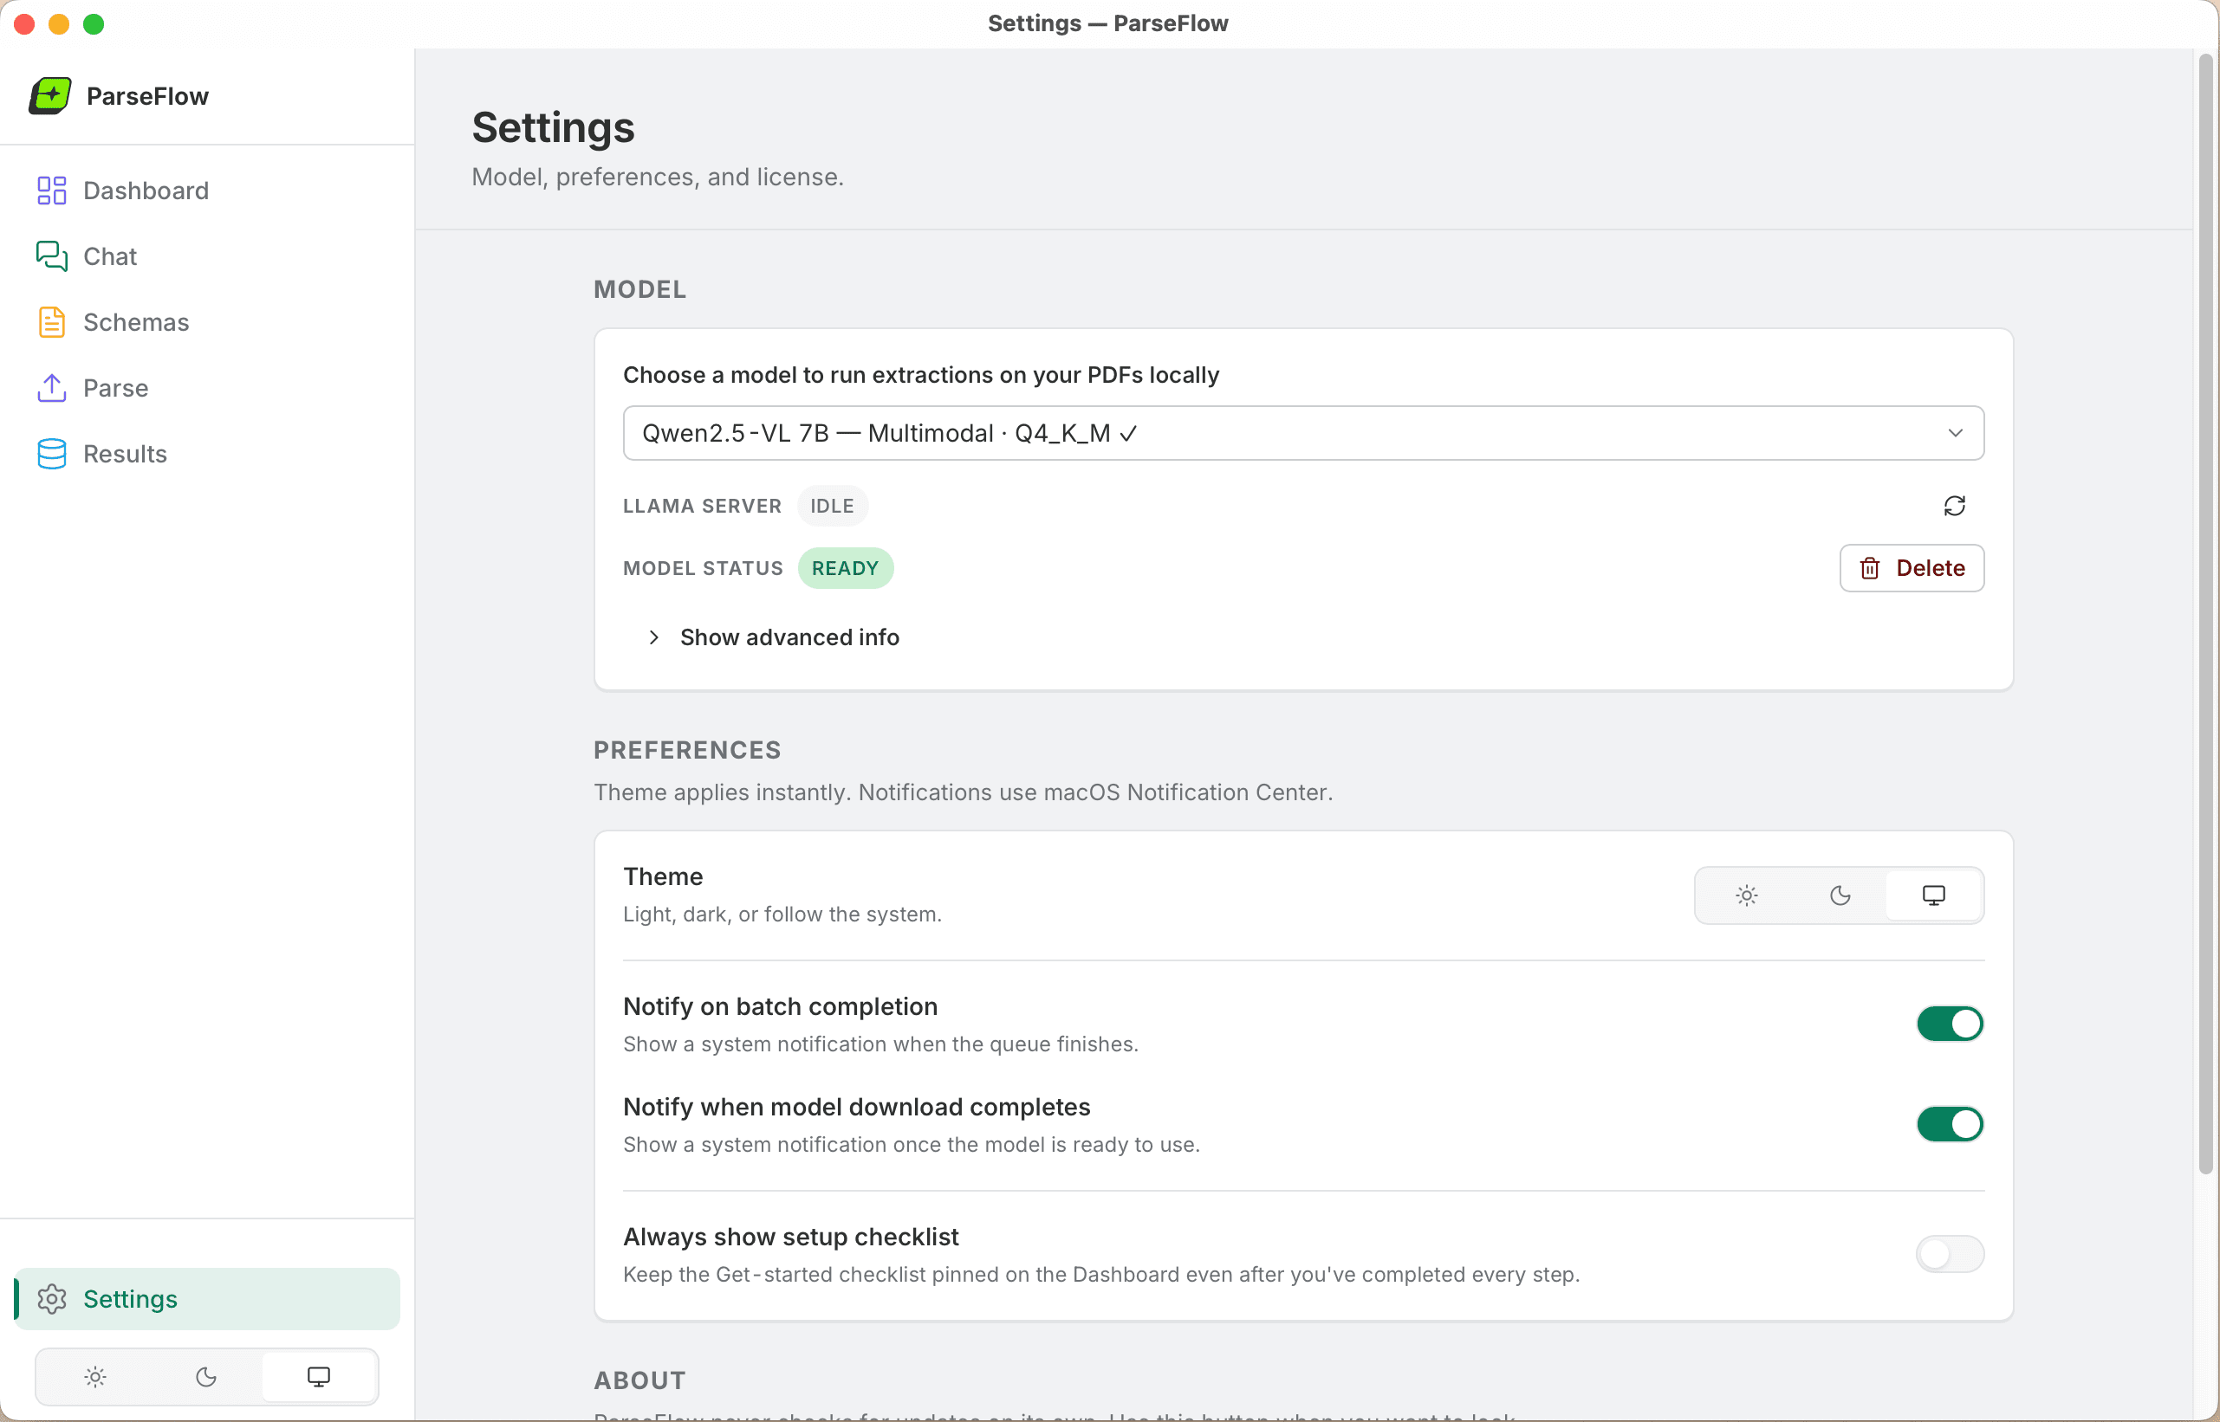Click 'Light, dark, or follow the system.' text
The image size is (2220, 1422).
click(x=782, y=915)
